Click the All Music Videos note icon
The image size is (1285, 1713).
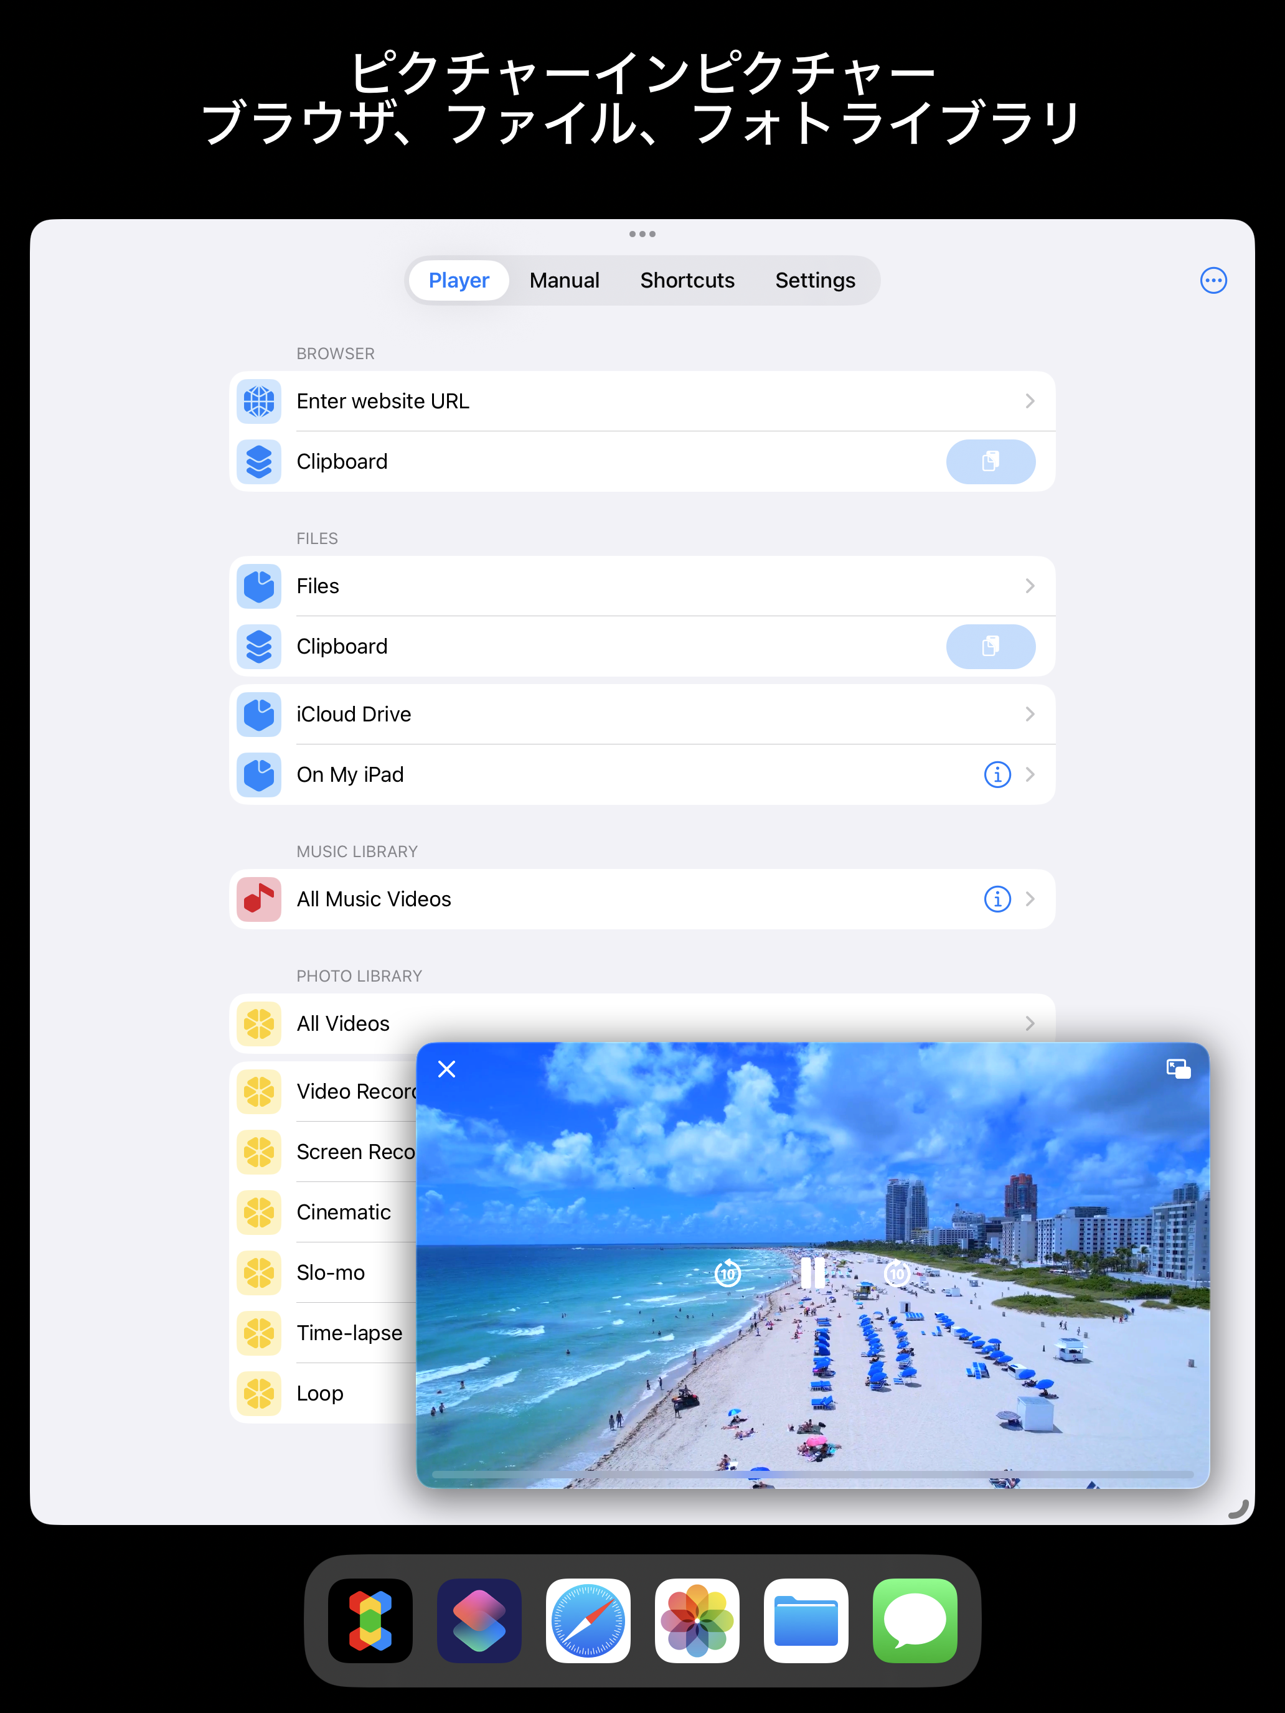pyautogui.click(x=259, y=899)
